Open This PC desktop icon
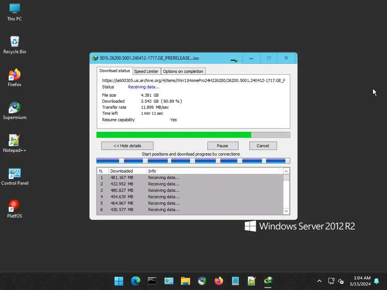 [x=15, y=12]
